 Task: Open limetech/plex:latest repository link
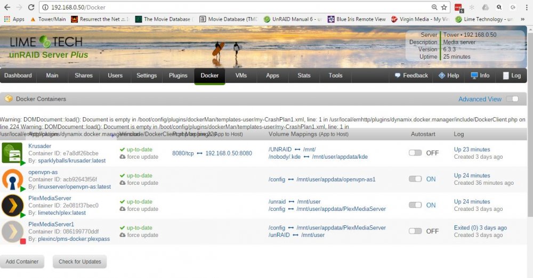point(62,212)
